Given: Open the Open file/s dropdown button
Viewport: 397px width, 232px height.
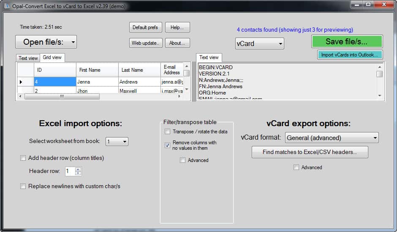Looking at the screenshot, I should (46, 42).
